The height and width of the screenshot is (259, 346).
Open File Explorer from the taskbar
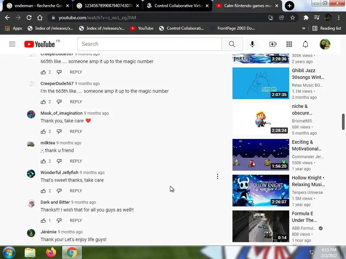point(30,253)
